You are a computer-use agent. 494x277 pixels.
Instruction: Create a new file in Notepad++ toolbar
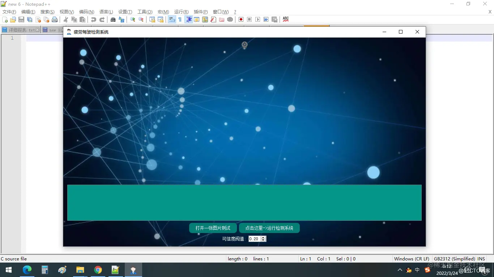coord(5,19)
